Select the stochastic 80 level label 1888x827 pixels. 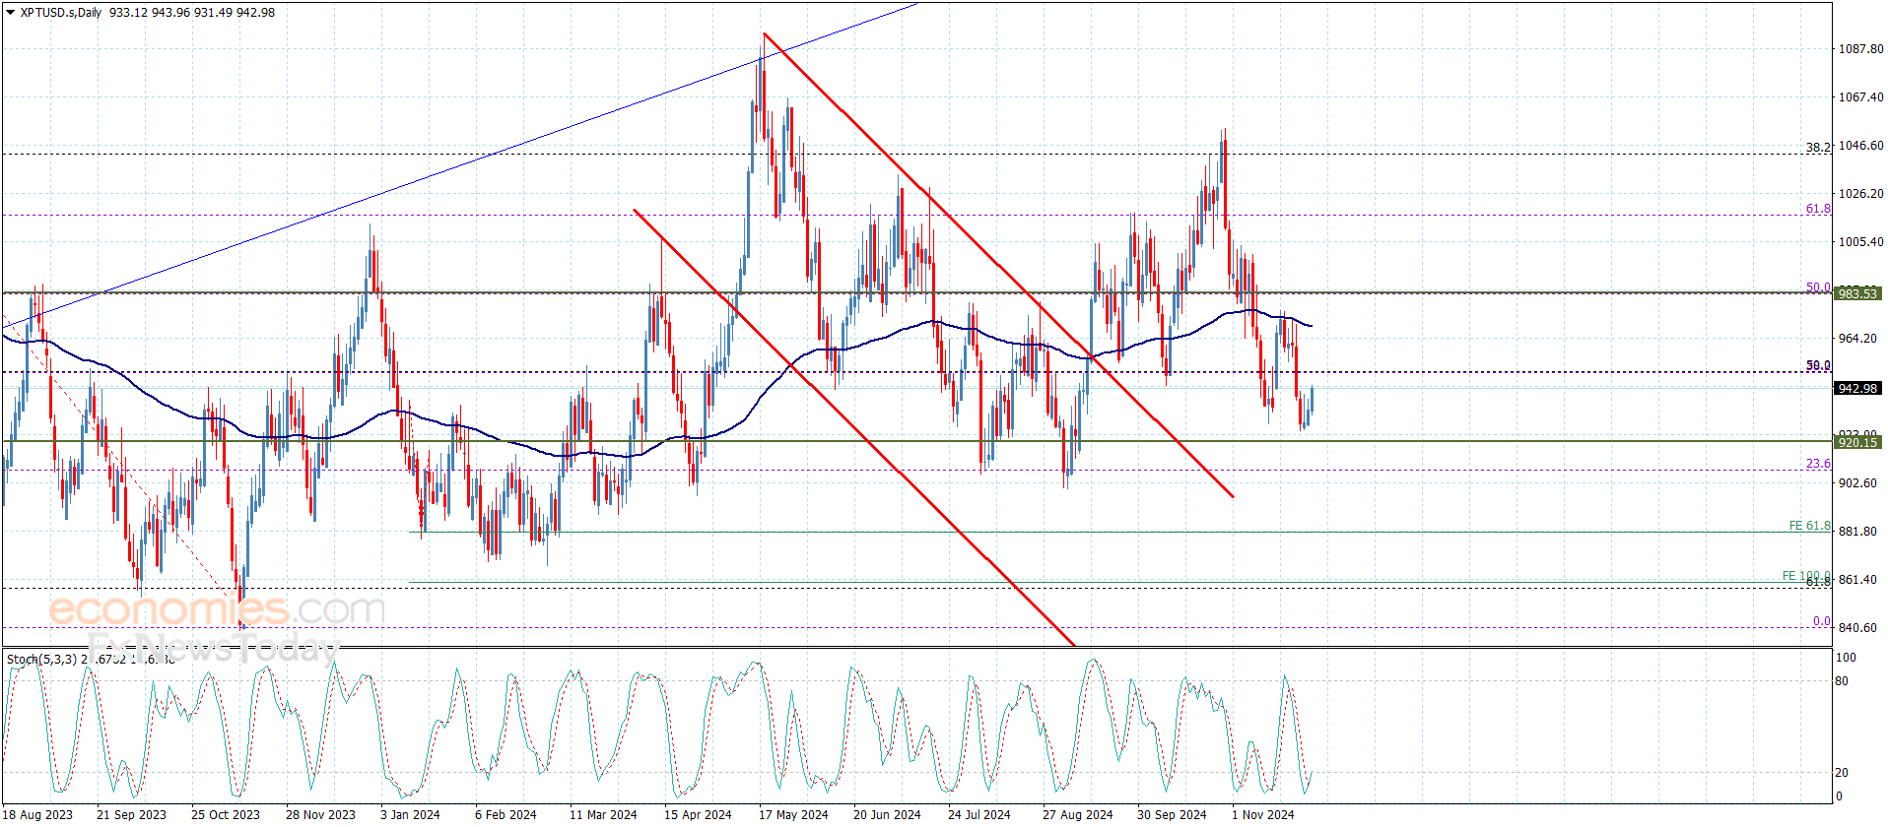click(1842, 681)
